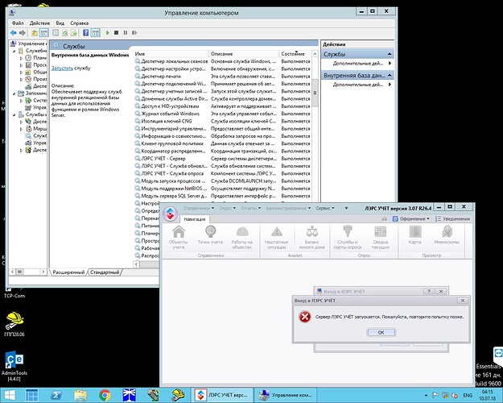Open Дополнительные действия under Службы

click(x=358, y=64)
